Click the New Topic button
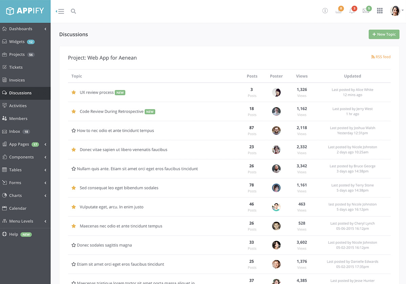The width and height of the screenshot is (406, 284). click(x=384, y=34)
